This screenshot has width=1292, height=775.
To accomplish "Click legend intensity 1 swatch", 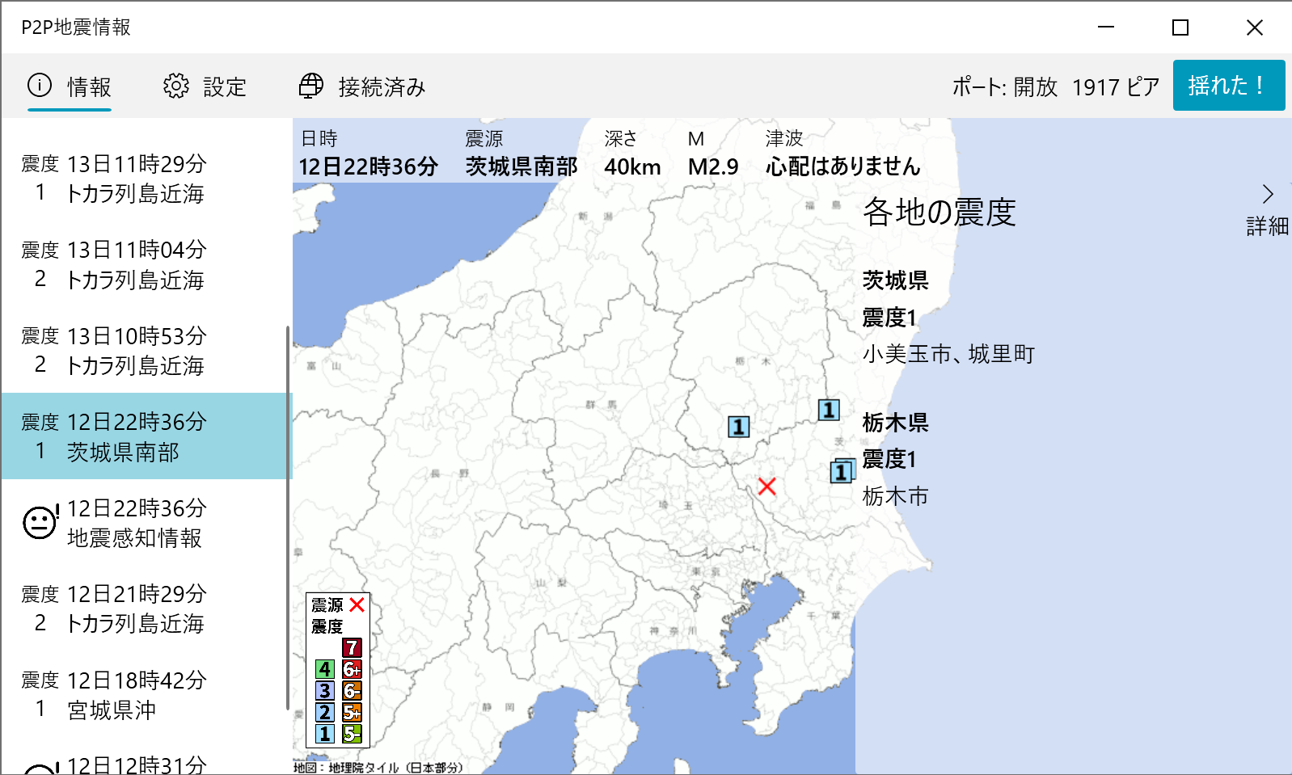I will 325,733.
